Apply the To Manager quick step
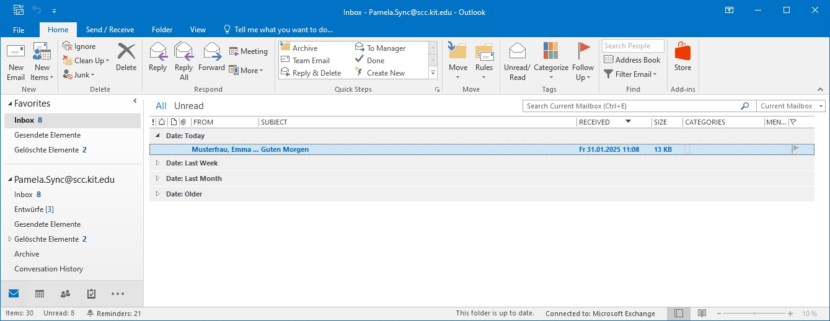This screenshot has width=830, height=321. pyautogui.click(x=381, y=48)
